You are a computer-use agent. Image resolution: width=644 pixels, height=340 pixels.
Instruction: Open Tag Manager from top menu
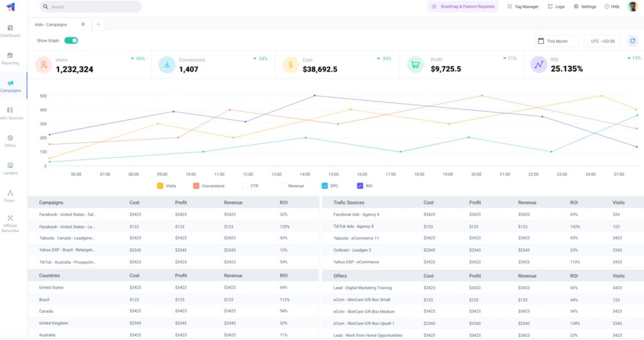(x=523, y=6)
